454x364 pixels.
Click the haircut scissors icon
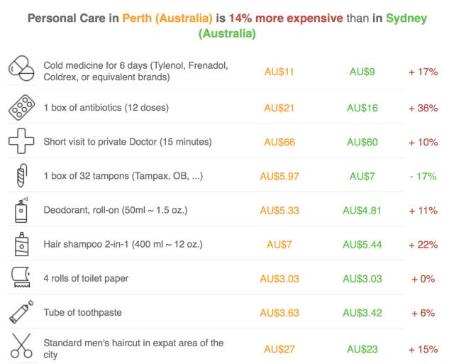pyautogui.click(x=21, y=346)
